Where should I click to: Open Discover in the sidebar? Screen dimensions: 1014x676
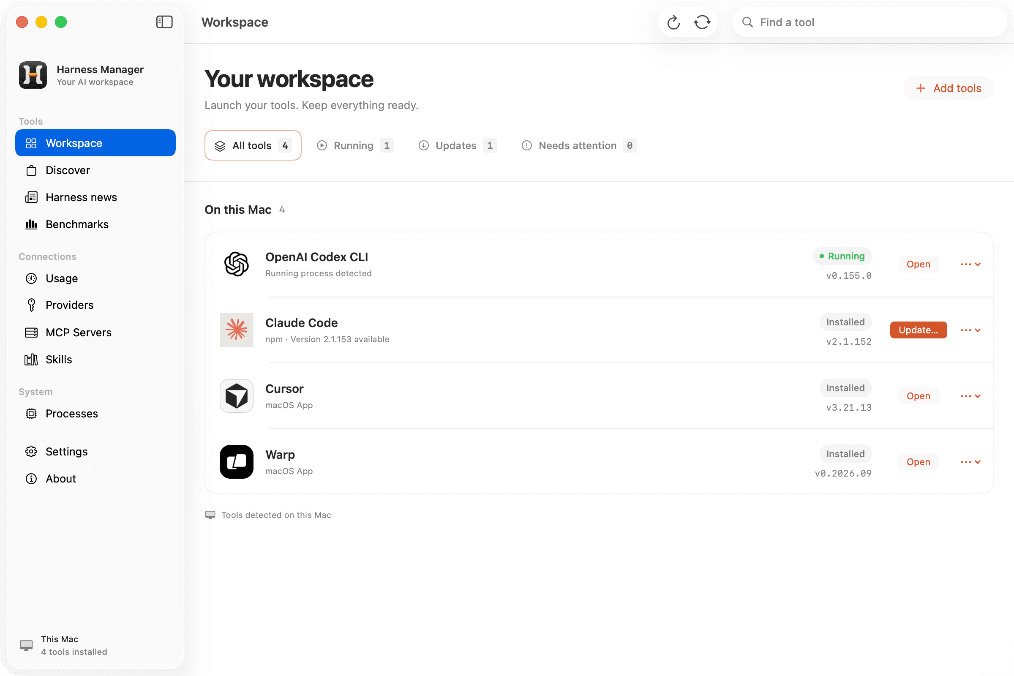tap(95, 170)
